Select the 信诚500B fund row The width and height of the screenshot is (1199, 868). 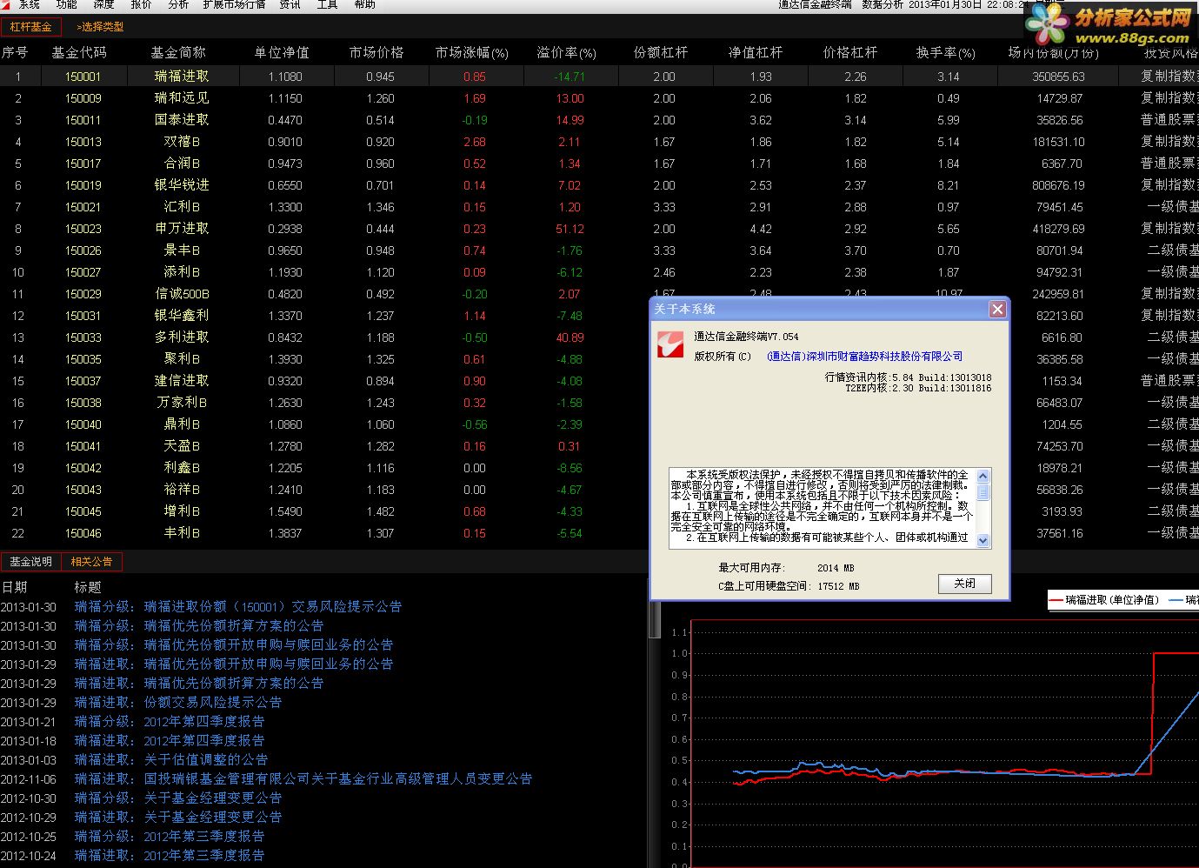point(182,294)
